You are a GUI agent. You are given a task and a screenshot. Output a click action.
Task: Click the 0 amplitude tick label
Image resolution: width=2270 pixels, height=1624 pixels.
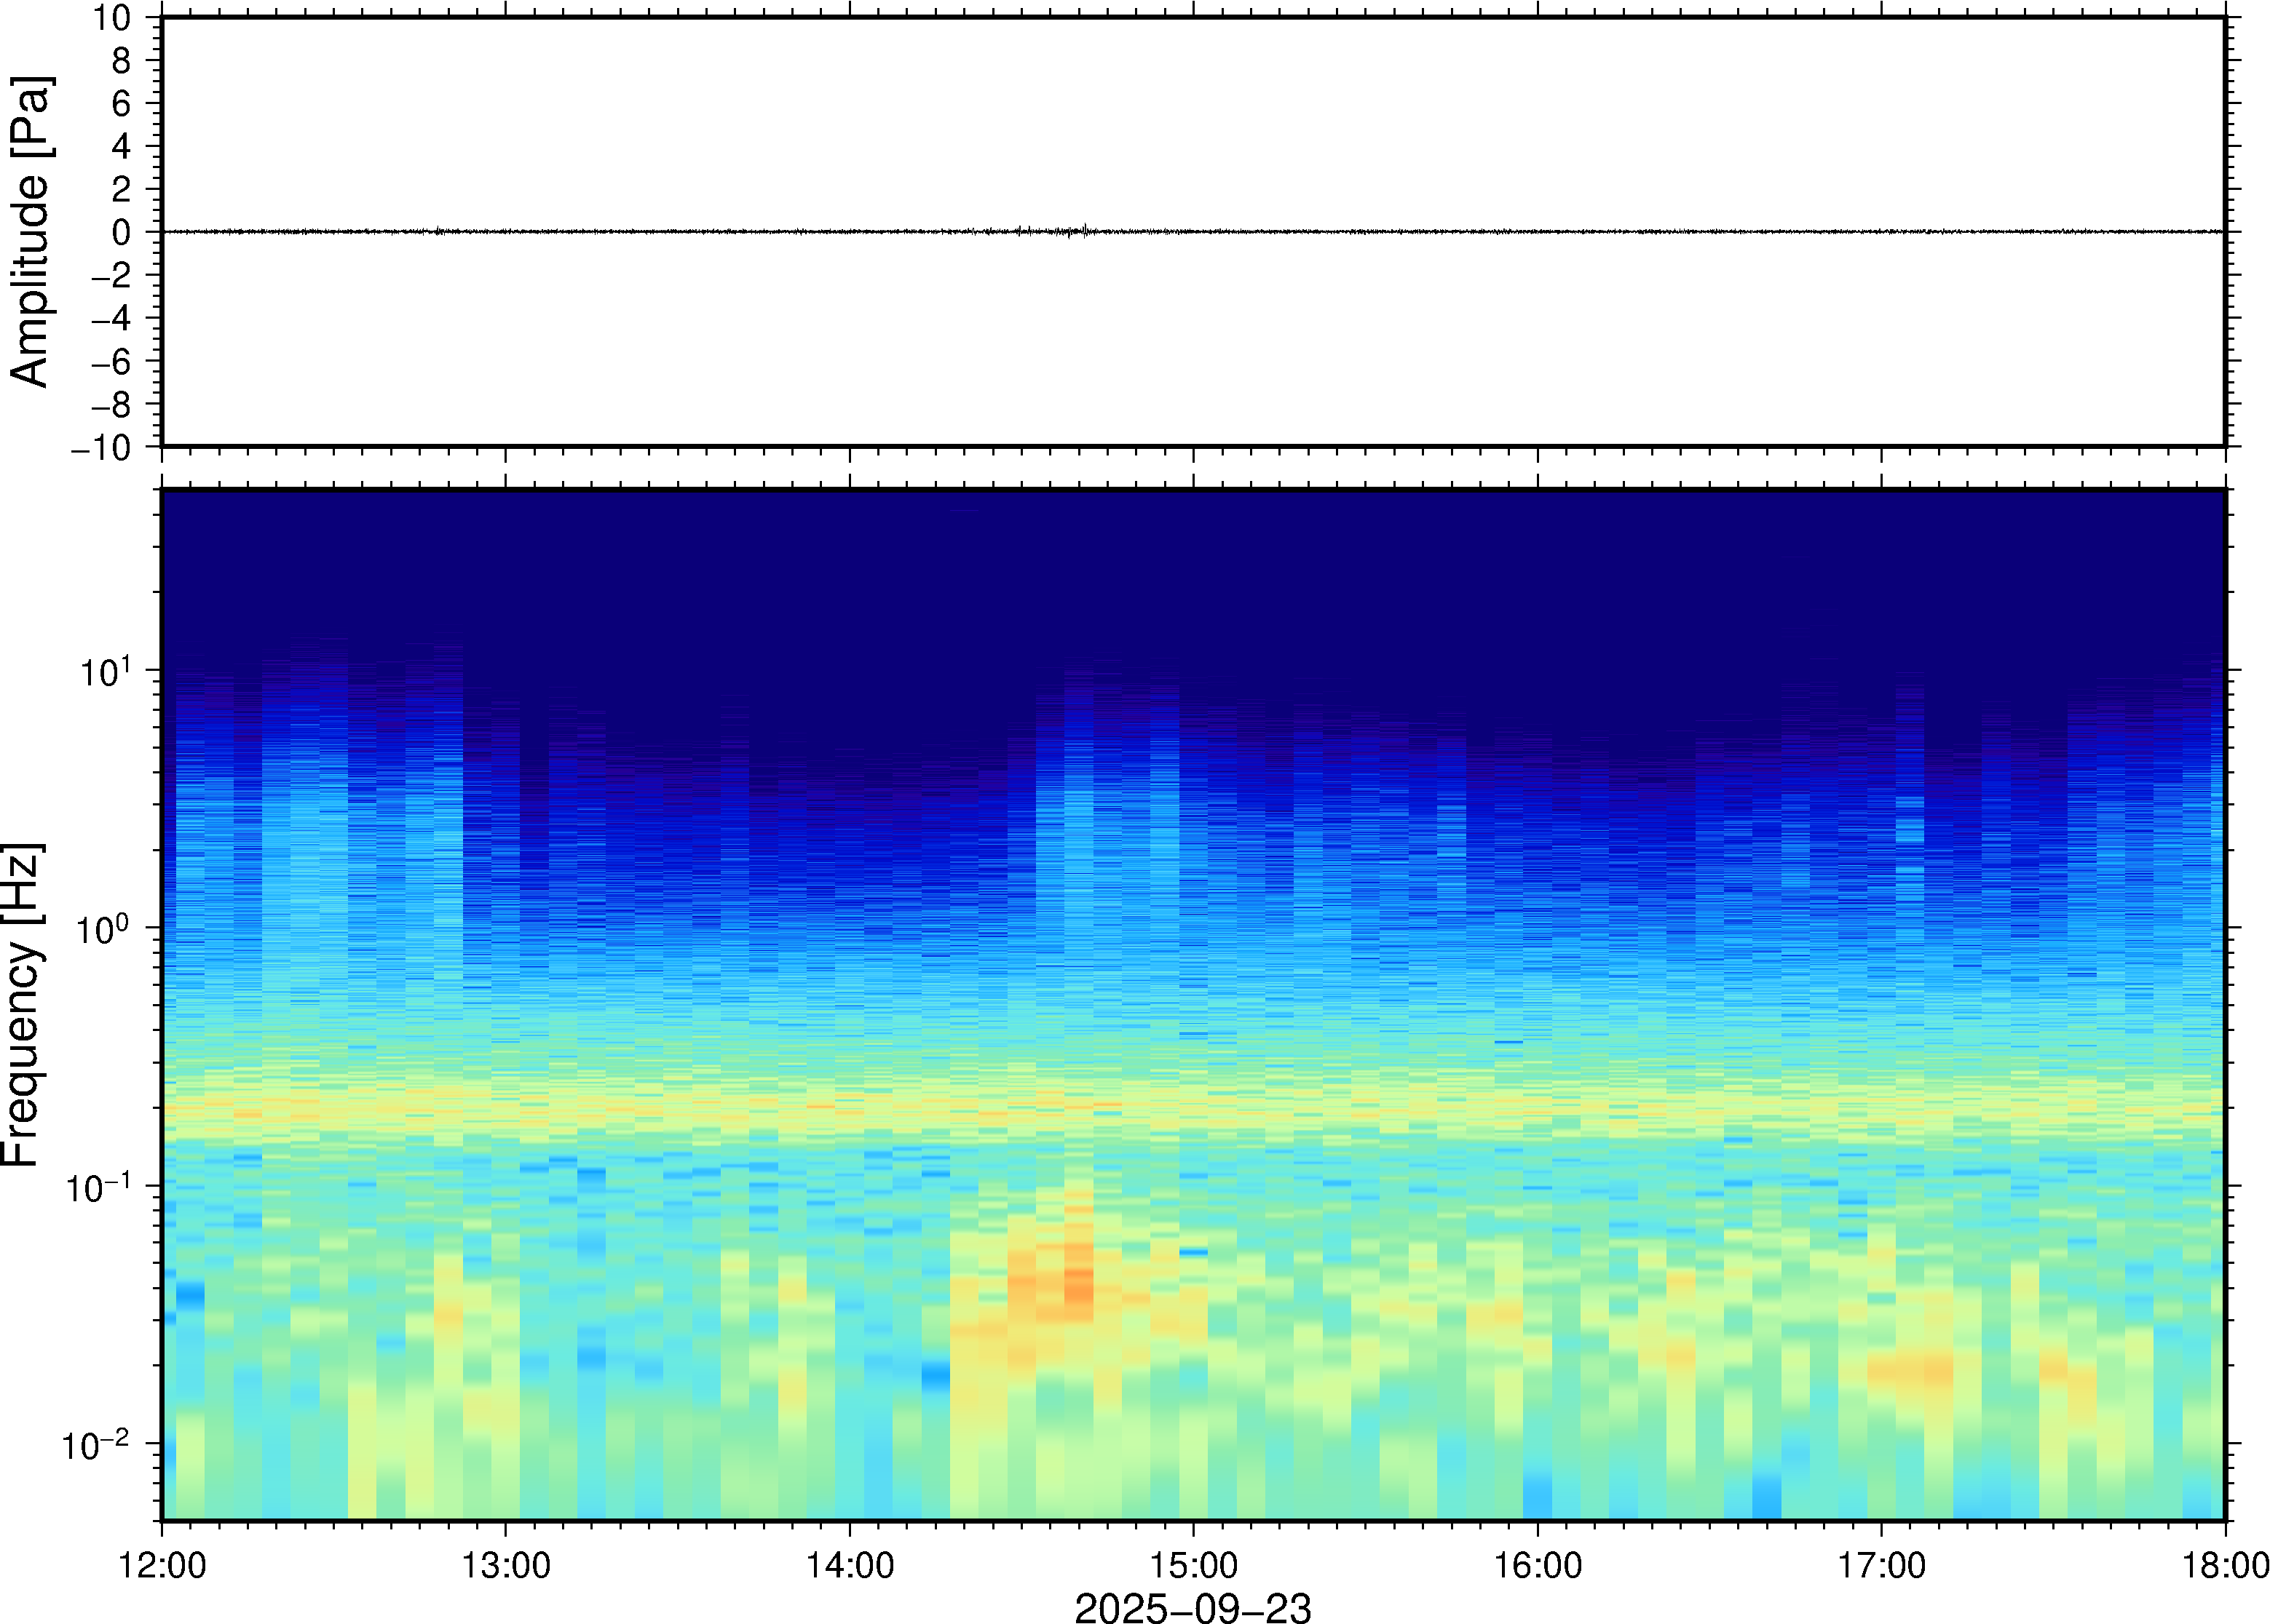[x=122, y=232]
